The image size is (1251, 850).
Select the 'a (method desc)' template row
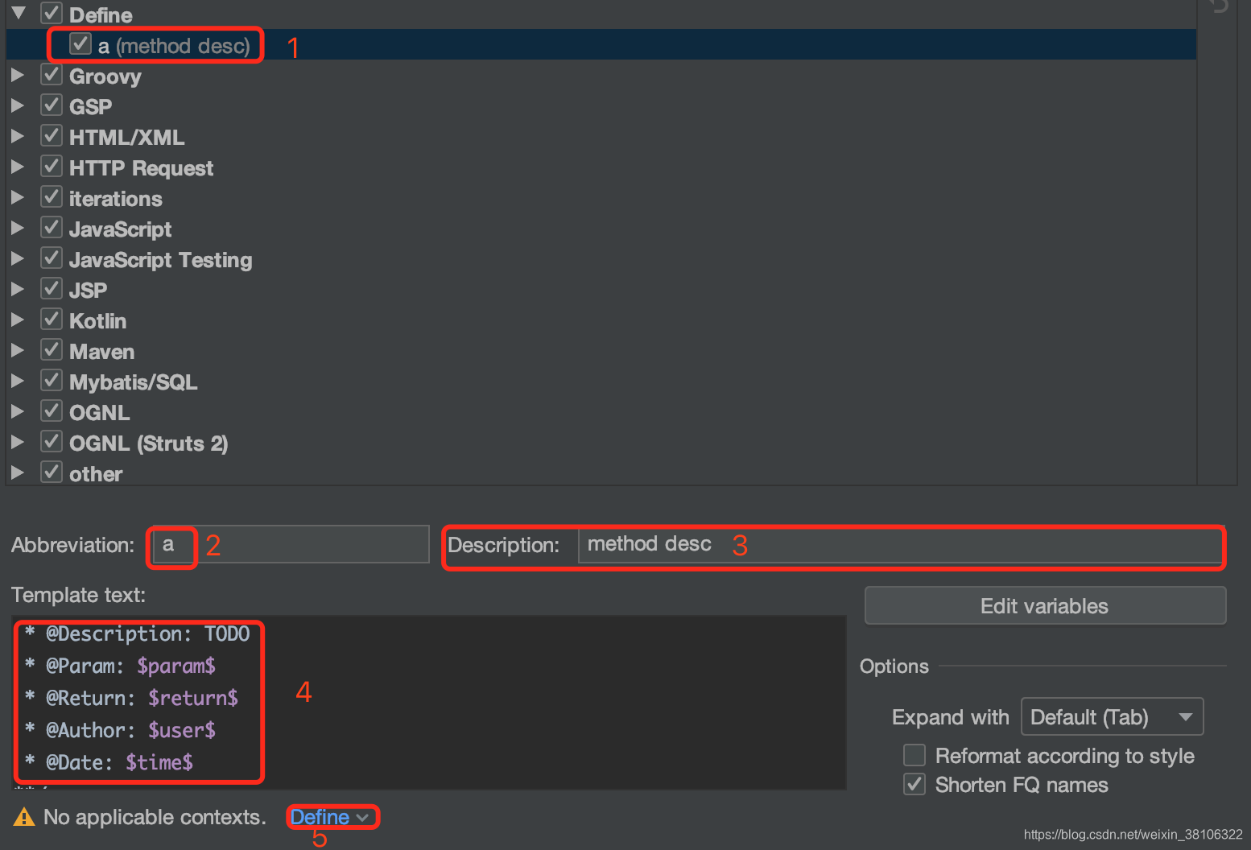(x=601, y=45)
